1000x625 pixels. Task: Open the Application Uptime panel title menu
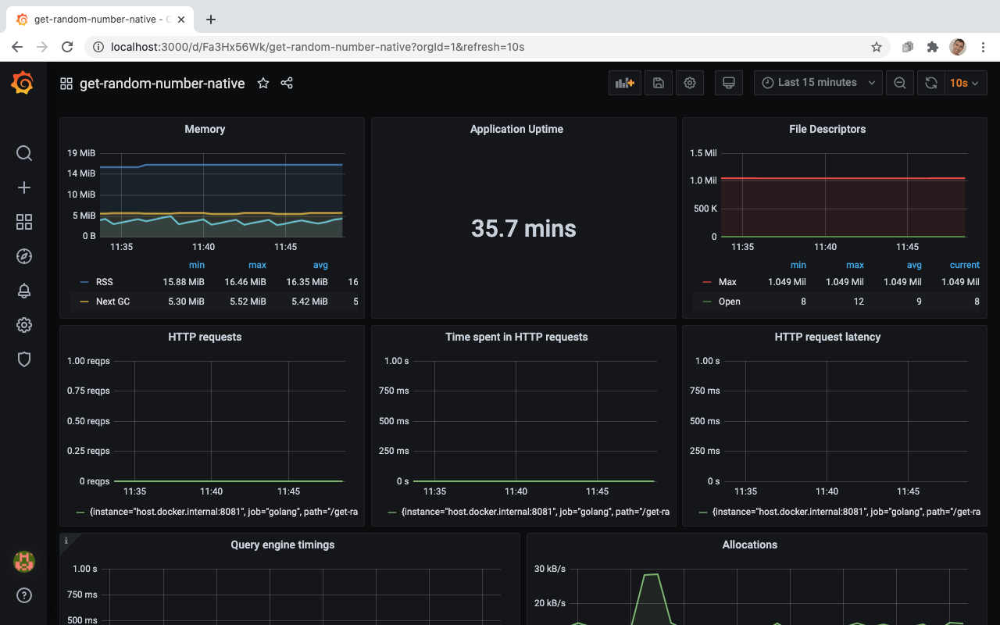coord(516,129)
